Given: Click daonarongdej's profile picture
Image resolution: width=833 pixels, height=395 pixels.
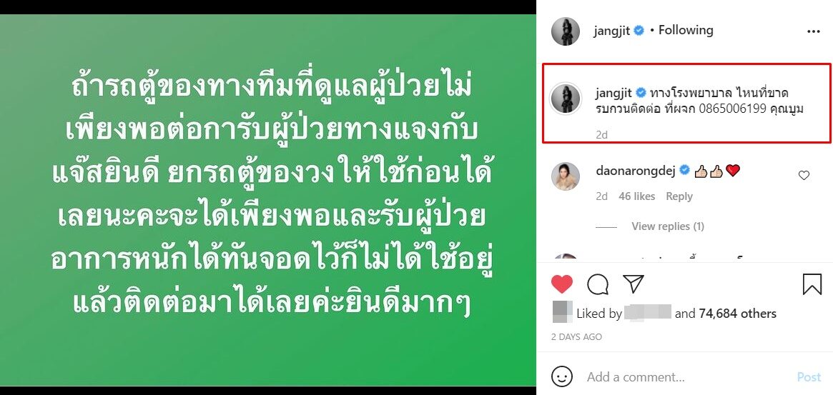Looking at the screenshot, I should click(566, 176).
